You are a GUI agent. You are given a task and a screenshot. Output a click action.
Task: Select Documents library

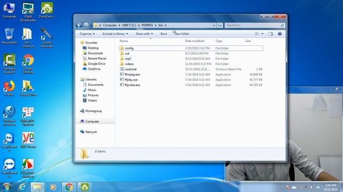tap(93, 85)
